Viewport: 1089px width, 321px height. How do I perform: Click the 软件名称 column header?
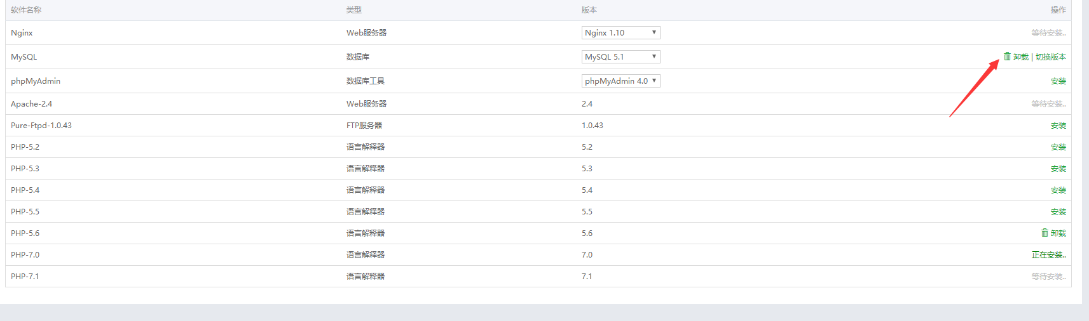[x=26, y=10]
